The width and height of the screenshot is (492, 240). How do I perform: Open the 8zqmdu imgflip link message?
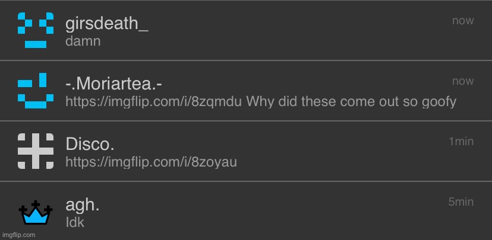pyautogui.click(x=153, y=102)
